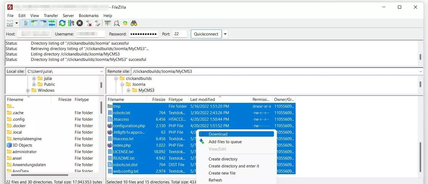The height and width of the screenshot is (184, 428).
Task: Open Local site path dropdown
Action: tap(102, 71)
